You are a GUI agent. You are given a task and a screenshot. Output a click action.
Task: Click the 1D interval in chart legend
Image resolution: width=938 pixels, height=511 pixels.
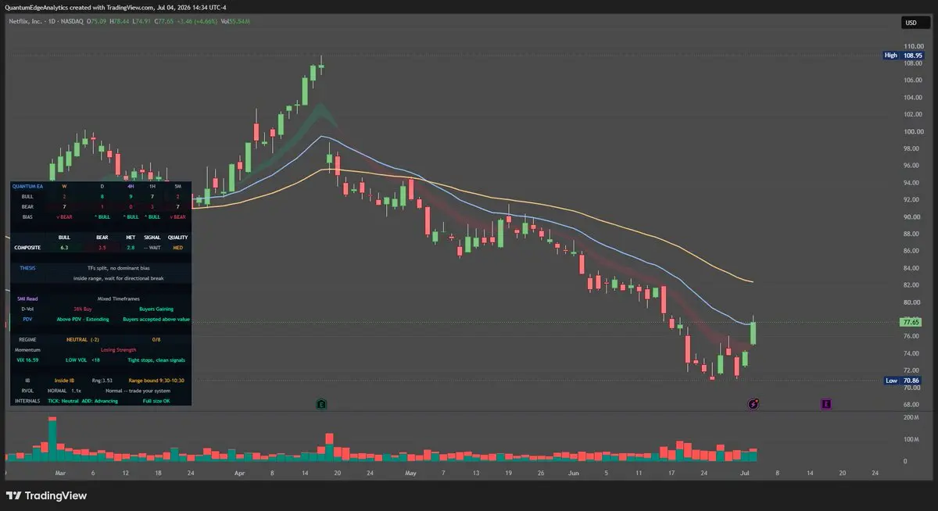(x=51, y=21)
